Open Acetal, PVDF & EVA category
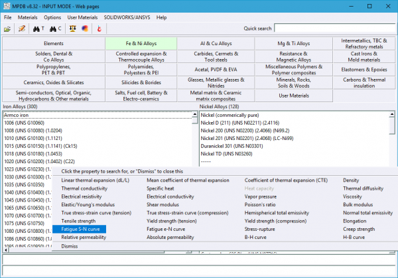Screen dimensions: 398x278 pyautogui.click(x=216, y=70)
